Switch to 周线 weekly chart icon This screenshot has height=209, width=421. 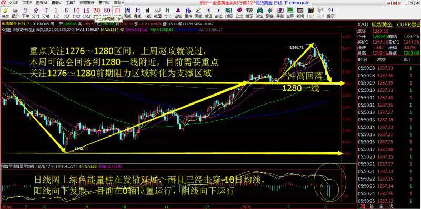pyautogui.click(x=127, y=12)
